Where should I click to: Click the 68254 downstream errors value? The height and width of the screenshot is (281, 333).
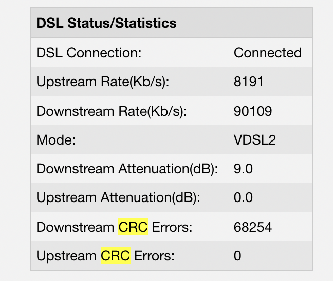tap(253, 227)
